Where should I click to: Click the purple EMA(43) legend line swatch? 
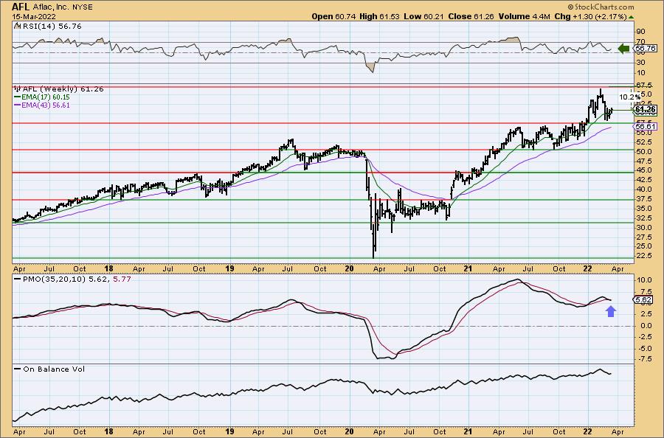17,105
